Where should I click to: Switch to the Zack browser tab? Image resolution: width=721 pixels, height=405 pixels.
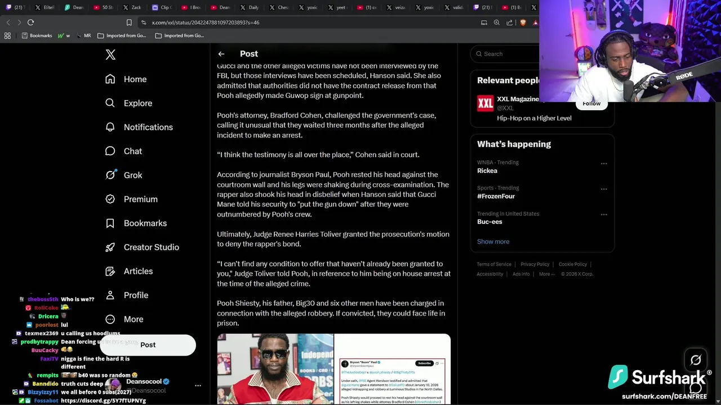click(133, 7)
